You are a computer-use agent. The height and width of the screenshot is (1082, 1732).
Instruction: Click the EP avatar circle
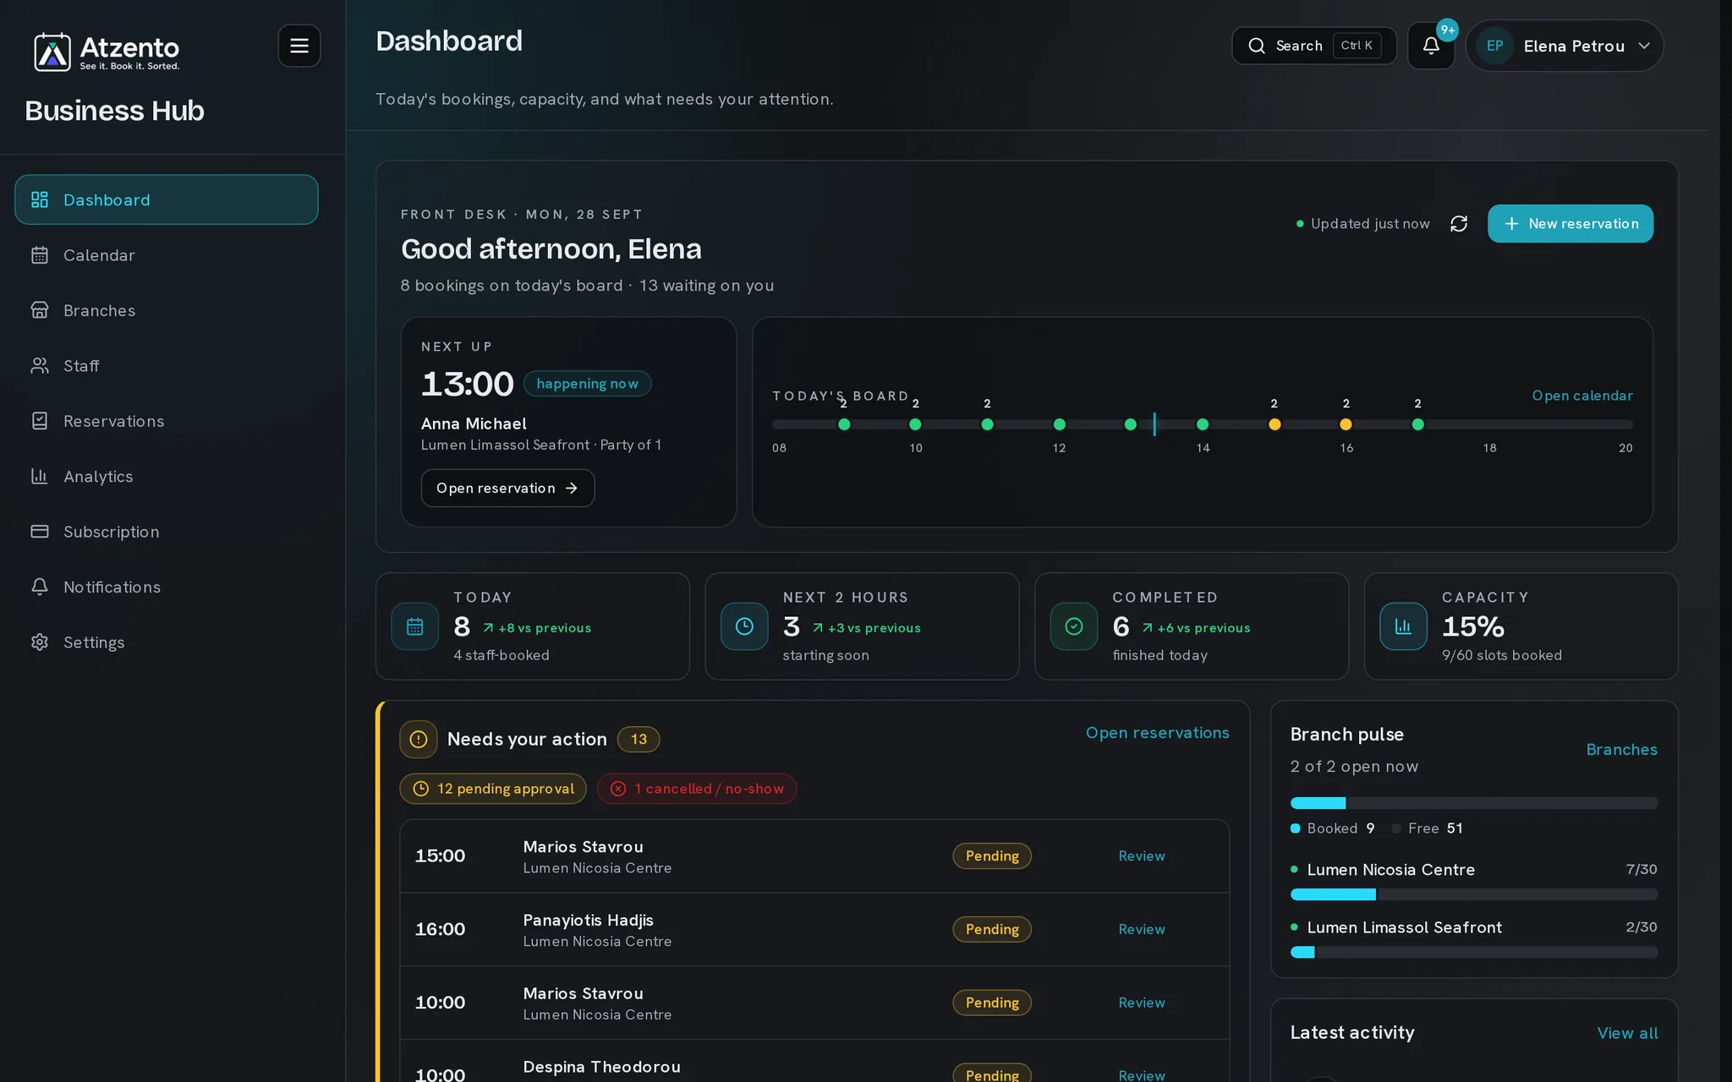[1495, 46]
